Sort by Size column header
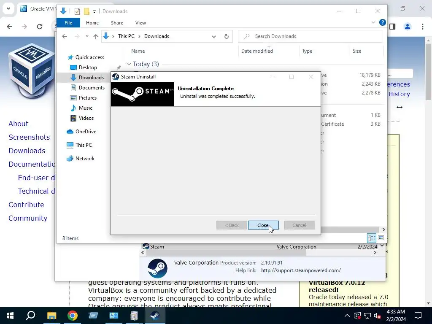 click(x=357, y=51)
